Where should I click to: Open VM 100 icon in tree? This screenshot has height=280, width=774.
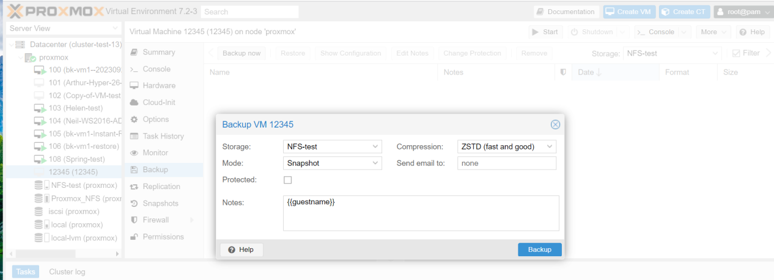click(40, 70)
